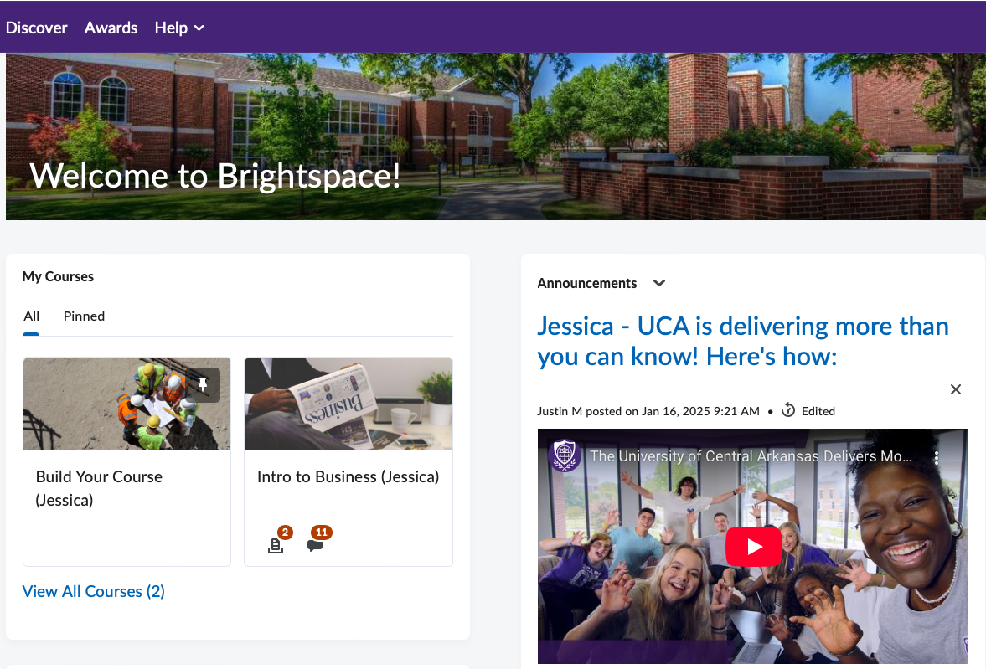Open assignments icon with 2 badge
The height and width of the screenshot is (669, 986).
pyautogui.click(x=276, y=545)
